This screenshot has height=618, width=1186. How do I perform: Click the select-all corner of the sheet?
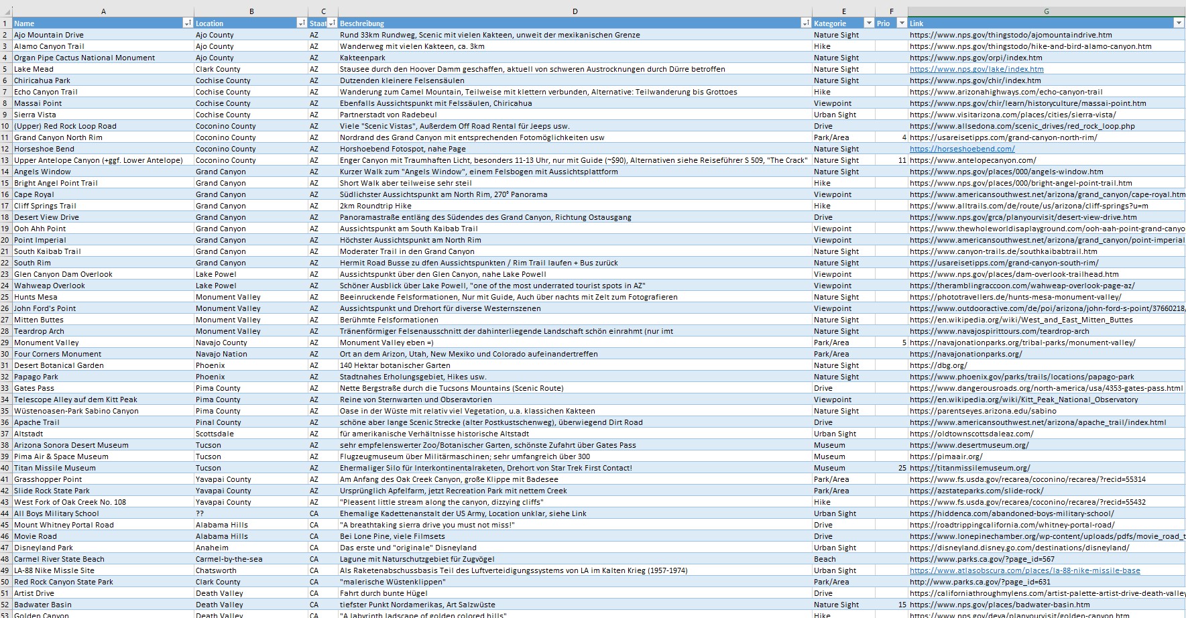[6, 11]
